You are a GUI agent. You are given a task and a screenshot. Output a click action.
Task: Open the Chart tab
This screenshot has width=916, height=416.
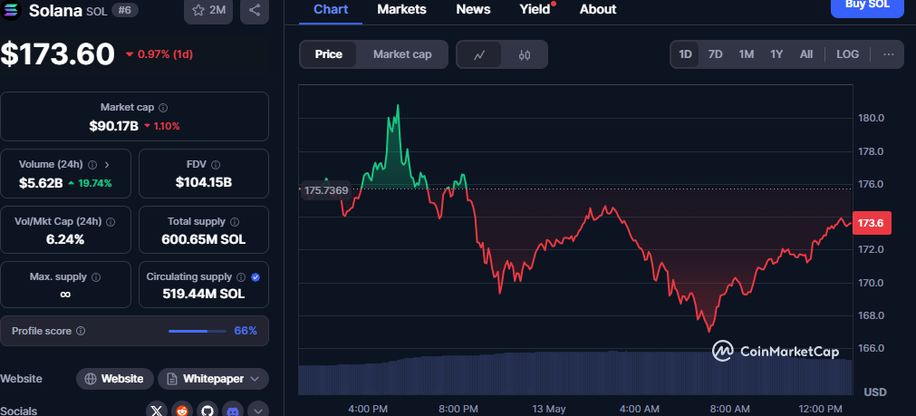331,9
